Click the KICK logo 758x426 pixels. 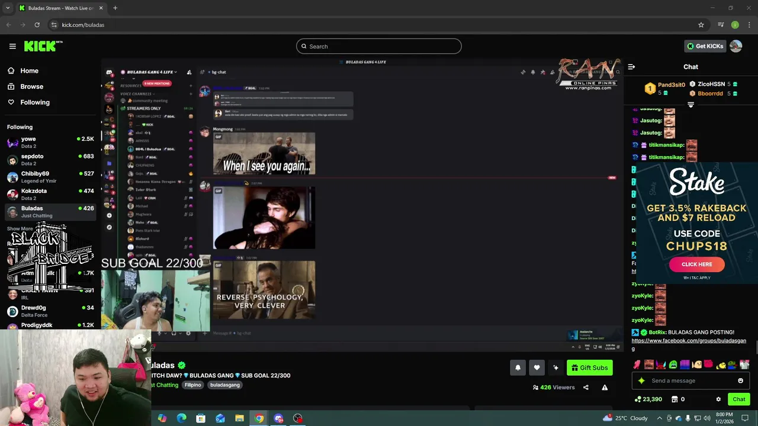pyautogui.click(x=43, y=46)
